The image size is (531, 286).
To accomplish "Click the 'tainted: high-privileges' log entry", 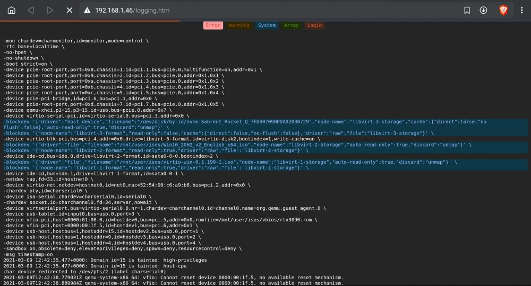I will 105,261.
